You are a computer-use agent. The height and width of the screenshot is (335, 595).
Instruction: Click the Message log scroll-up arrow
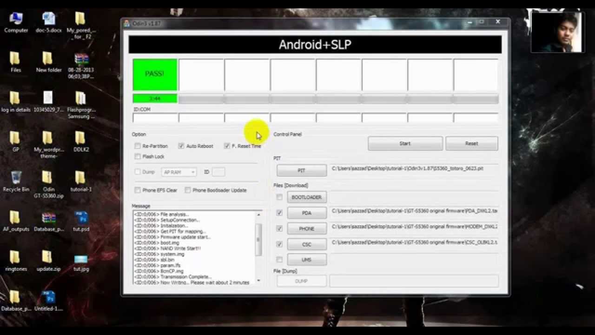(258, 214)
